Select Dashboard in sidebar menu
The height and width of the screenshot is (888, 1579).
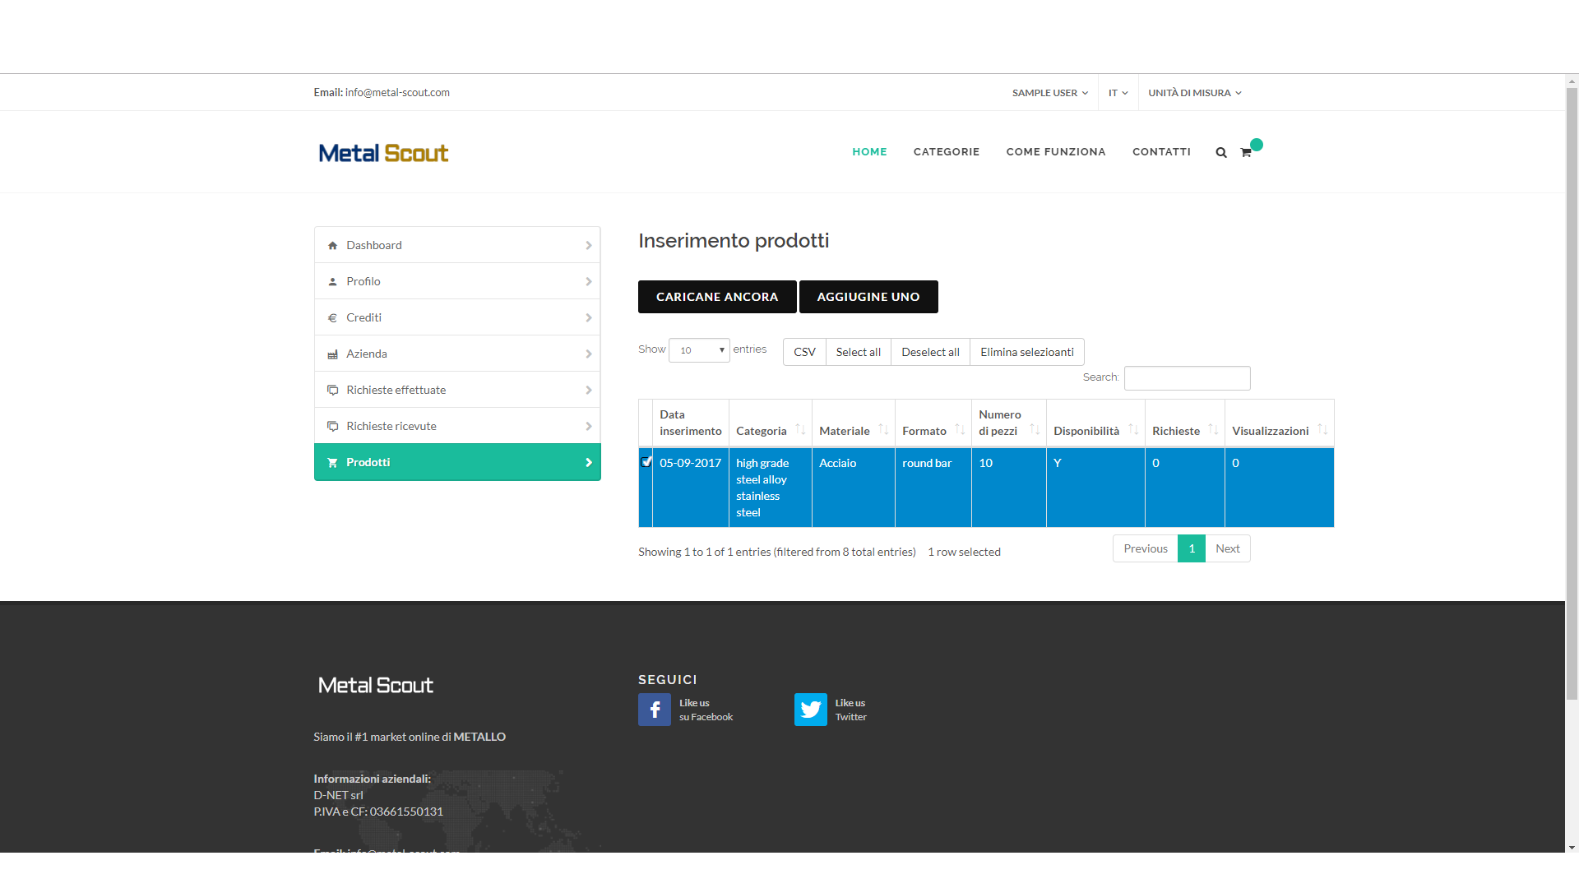(457, 245)
